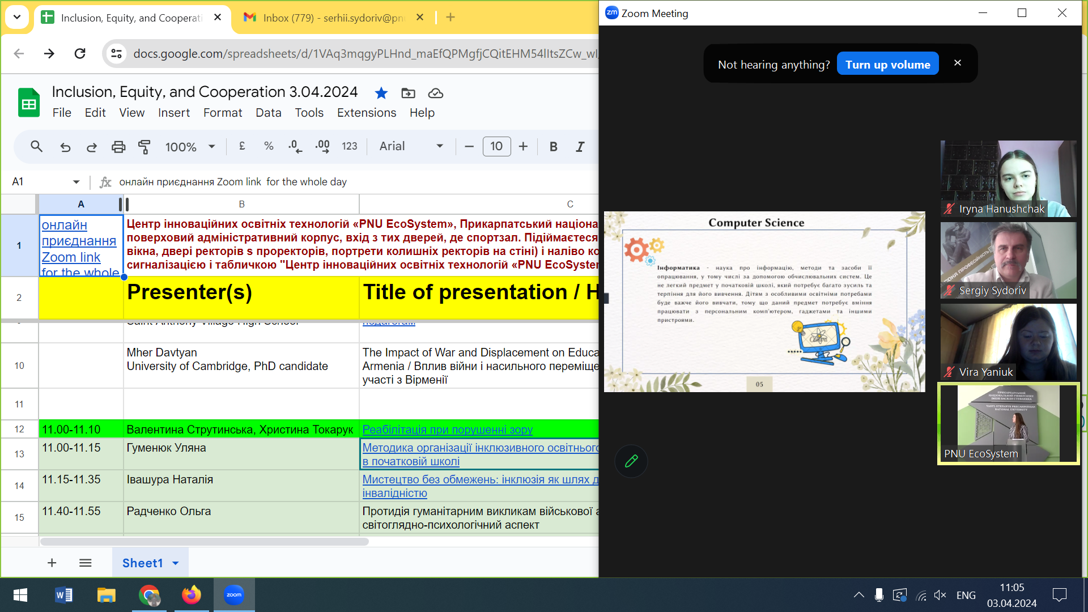Click the font size input box

click(x=496, y=146)
